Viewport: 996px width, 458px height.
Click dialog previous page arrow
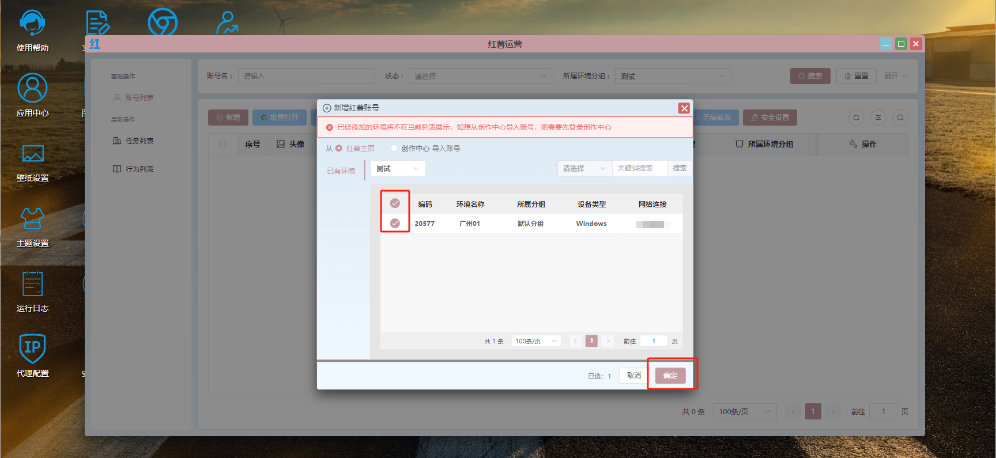click(575, 341)
